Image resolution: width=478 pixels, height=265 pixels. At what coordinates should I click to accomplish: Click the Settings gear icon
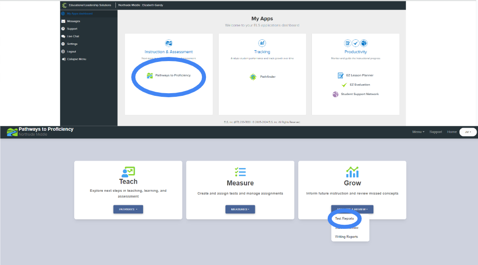pyautogui.click(x=63, y=44)
